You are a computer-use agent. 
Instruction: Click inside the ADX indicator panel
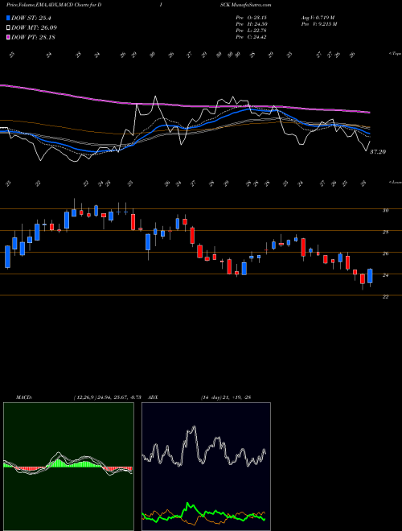point(206,467)
